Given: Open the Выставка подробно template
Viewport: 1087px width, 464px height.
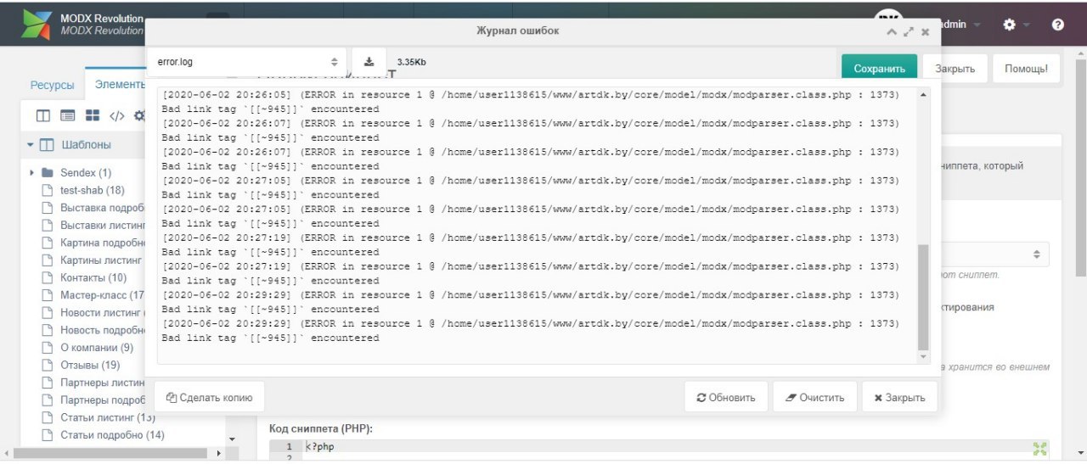Looking at the screenshot, I should coord(103,208).
